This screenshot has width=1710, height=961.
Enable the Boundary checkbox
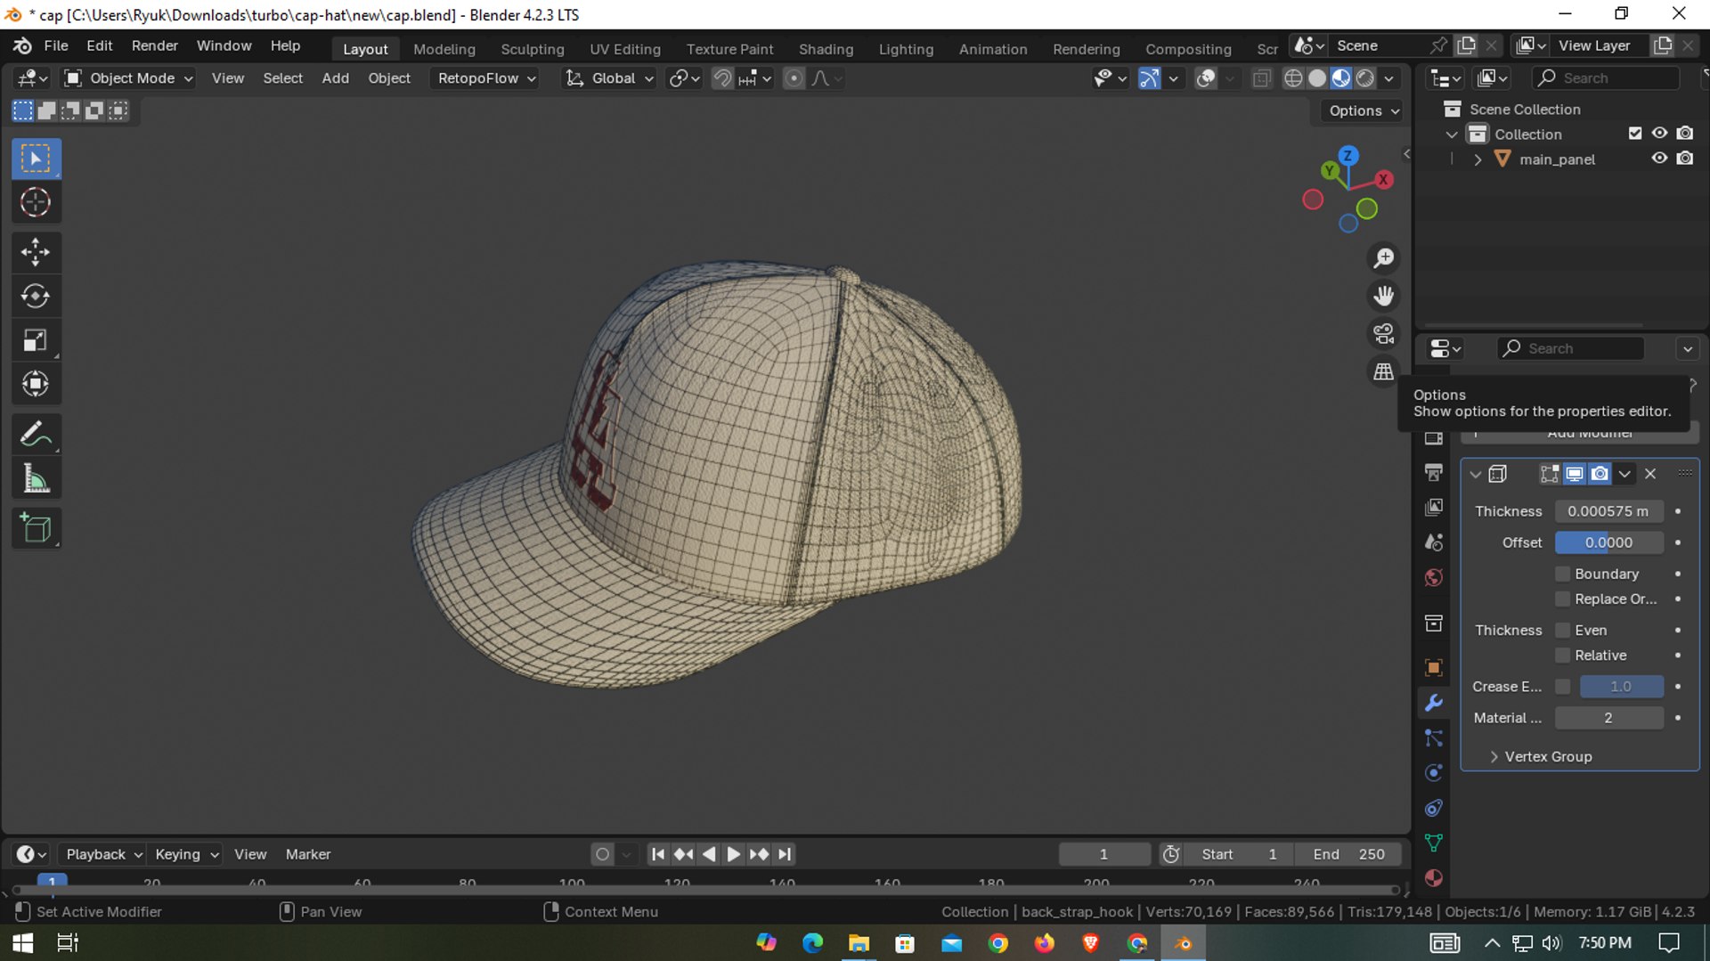point(1562,574)
